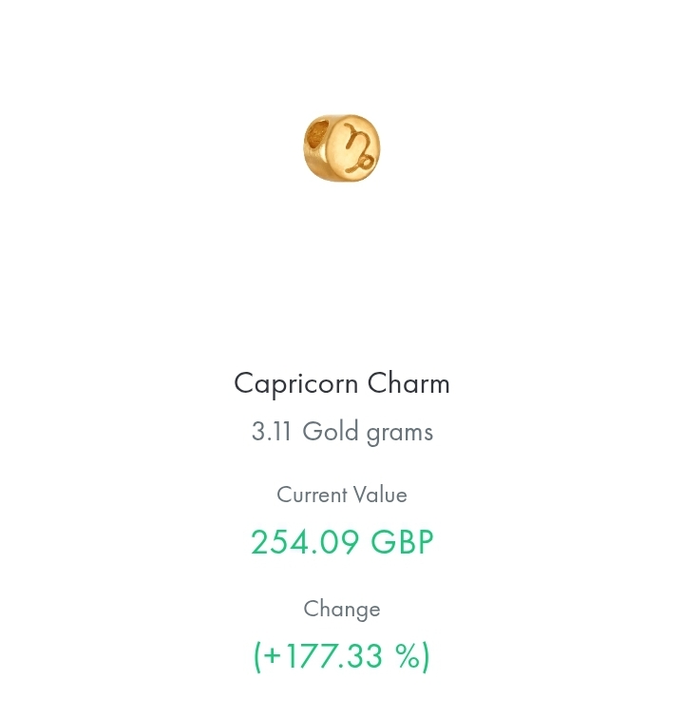Select the 254.09 amount figure
Screen dimensions: 684x719
click(305, 542)
